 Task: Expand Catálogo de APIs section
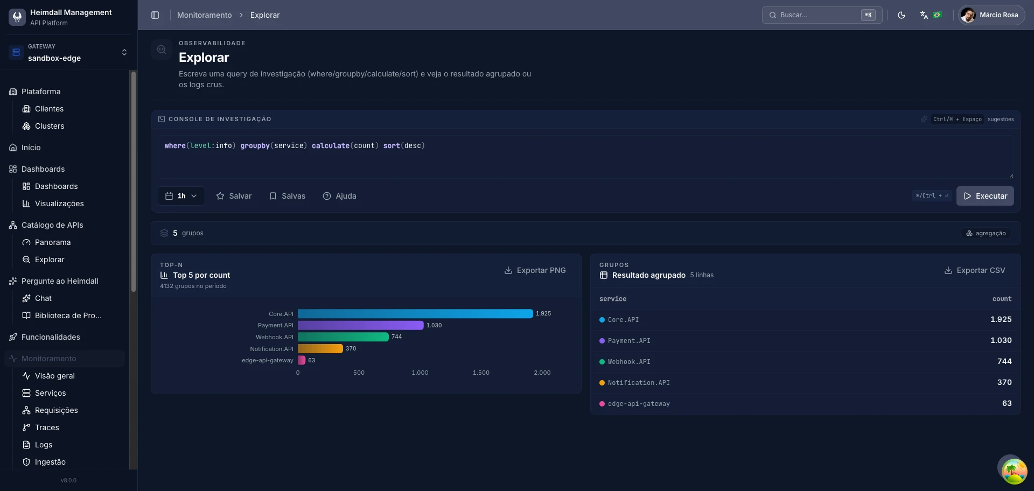tap(52, 225)
